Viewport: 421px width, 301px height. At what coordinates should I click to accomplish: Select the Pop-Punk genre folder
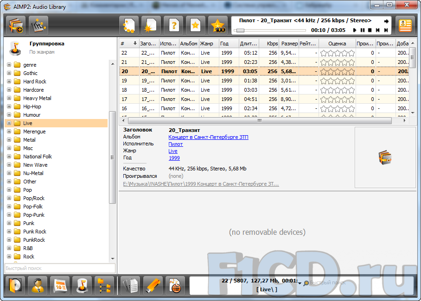34,215
